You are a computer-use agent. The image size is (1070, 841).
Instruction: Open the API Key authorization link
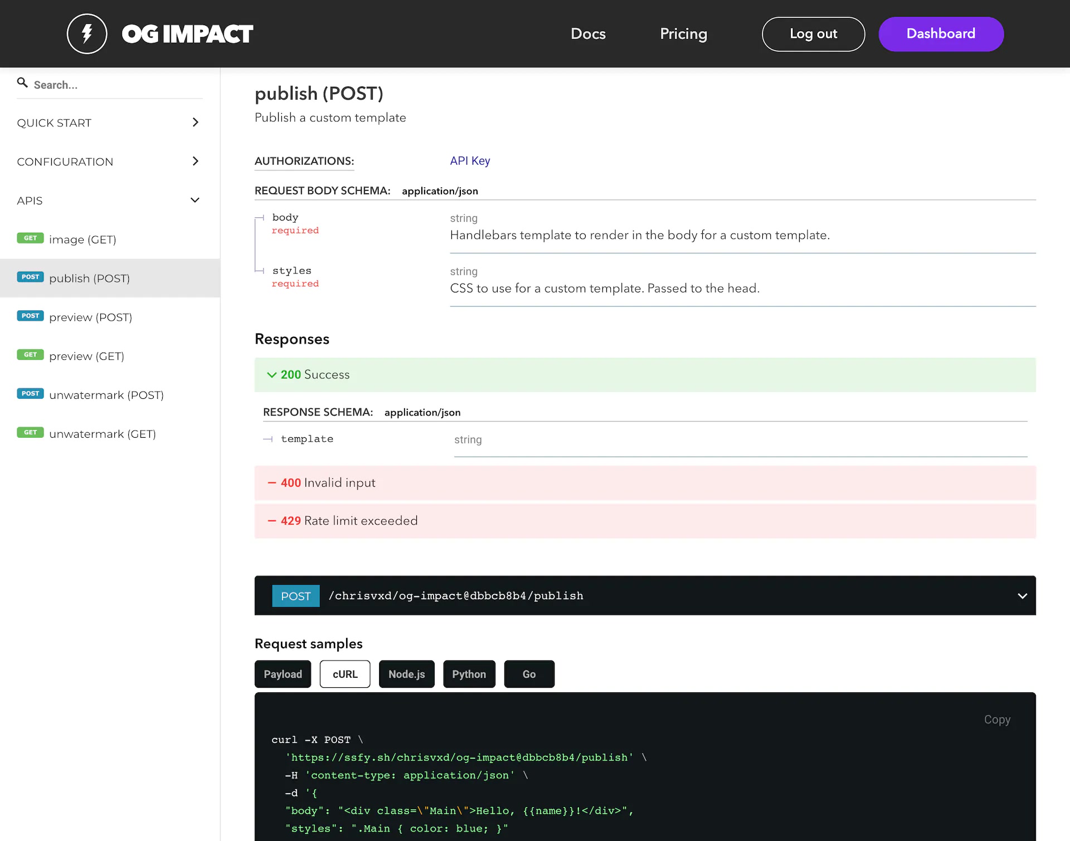(x=470, y=161)
